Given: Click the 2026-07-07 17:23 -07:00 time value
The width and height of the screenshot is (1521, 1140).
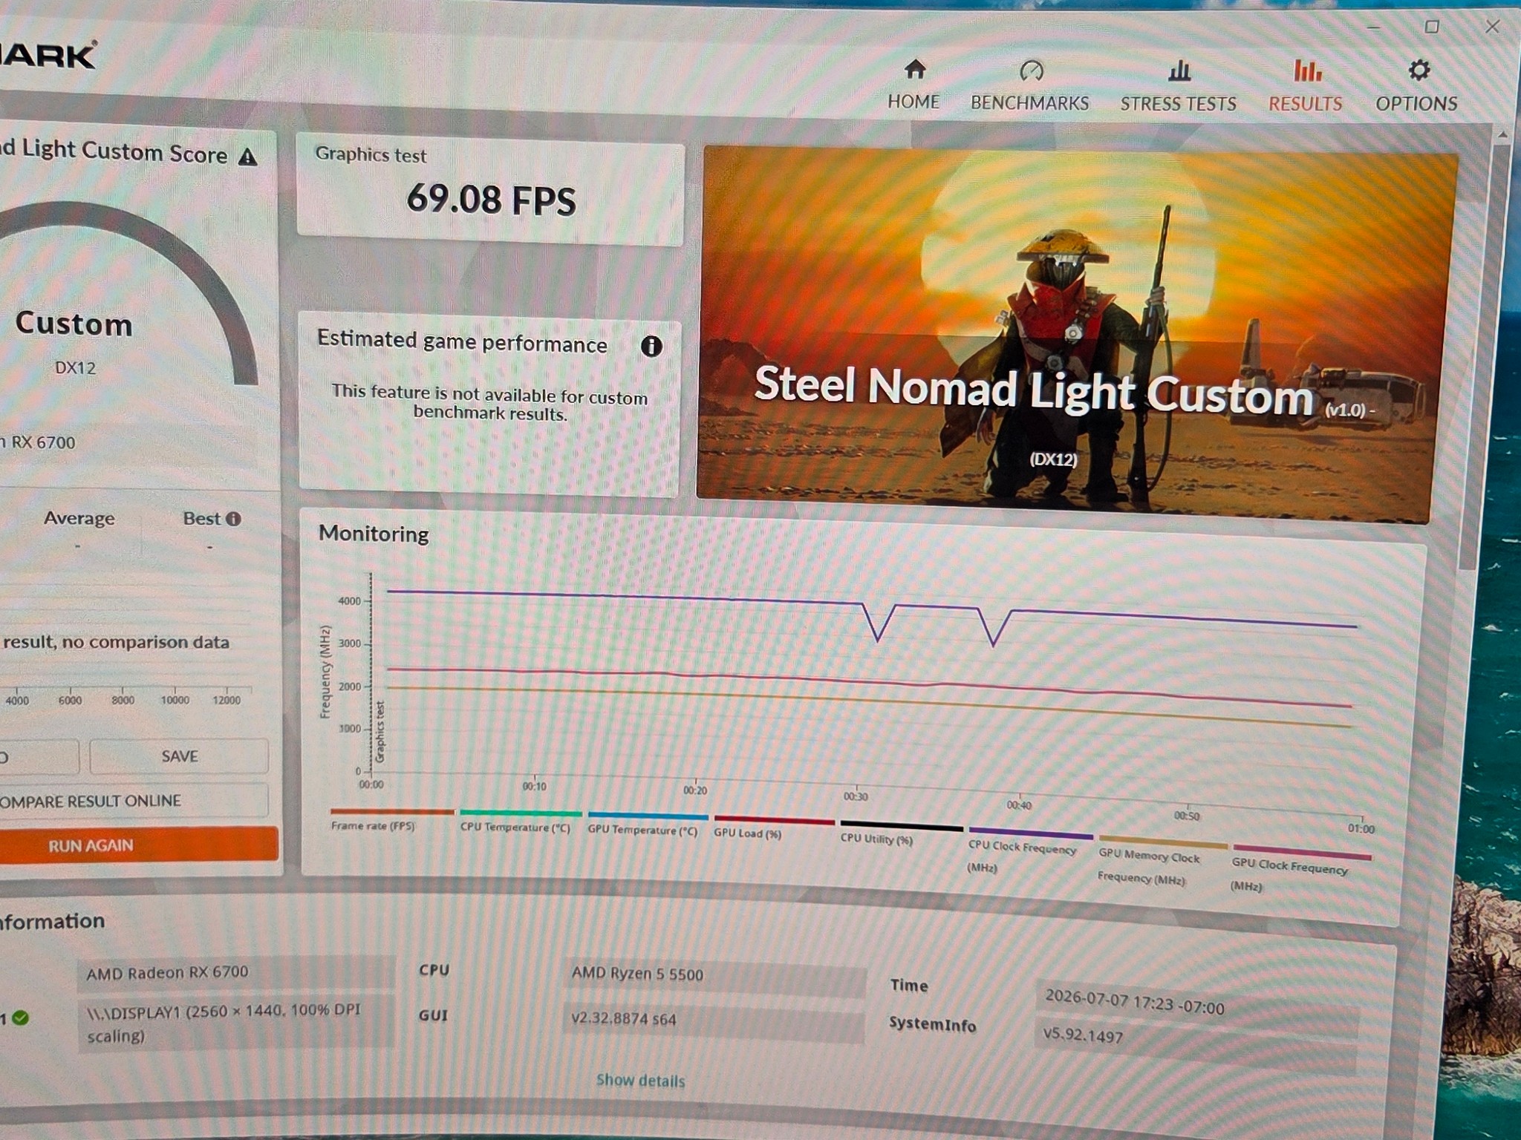Looking at the screenshot, I should 1134,1002.
